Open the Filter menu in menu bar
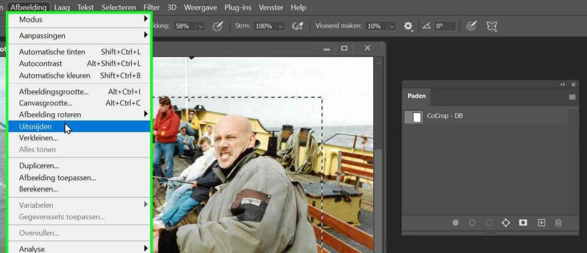 pyautogui.click(x=151, y=7)
